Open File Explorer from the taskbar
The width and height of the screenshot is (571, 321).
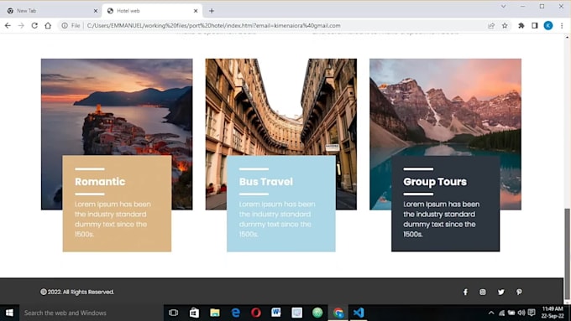click(x=215, y=313)
